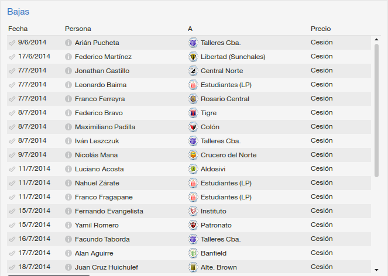Toggle checkmark on 9/6/2014 transfer row
Screen dimensions: 388x276
(12, 43)
